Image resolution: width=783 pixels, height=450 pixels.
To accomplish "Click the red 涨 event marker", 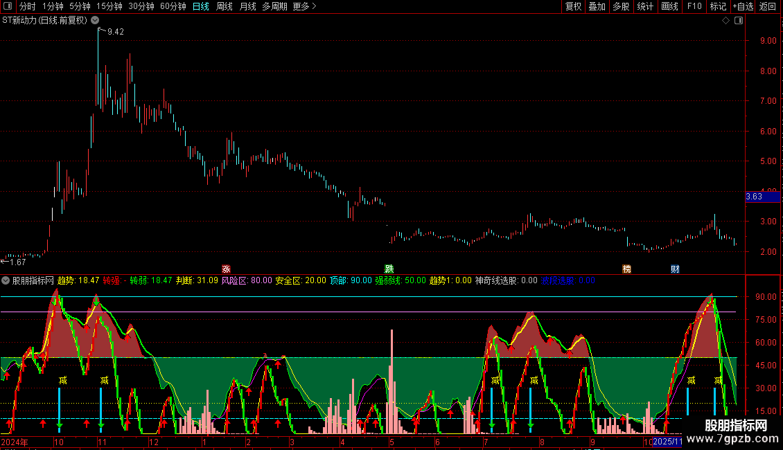I will pyautogui.click(x=226, y=269).
